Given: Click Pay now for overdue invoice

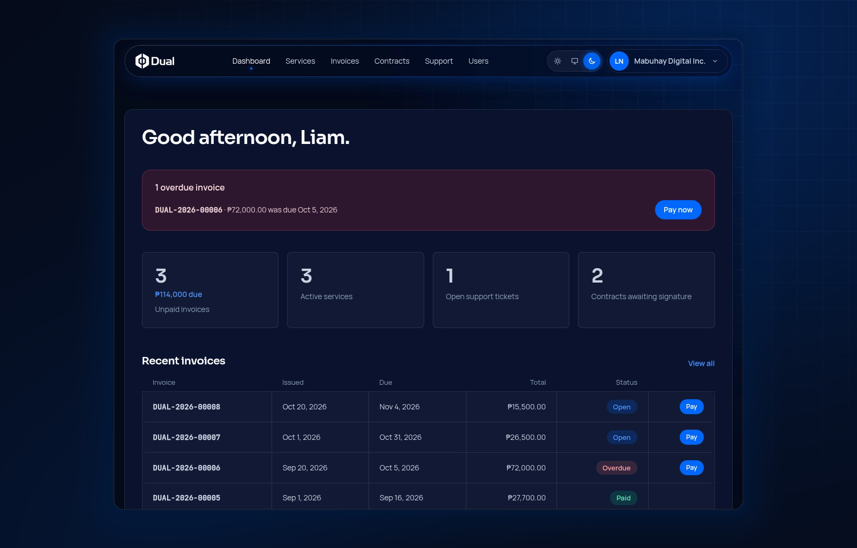Looking at the screenshot, I should [x=678, y=210].
